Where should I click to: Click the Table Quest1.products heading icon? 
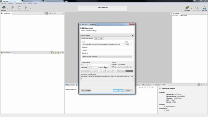[160, 88]
